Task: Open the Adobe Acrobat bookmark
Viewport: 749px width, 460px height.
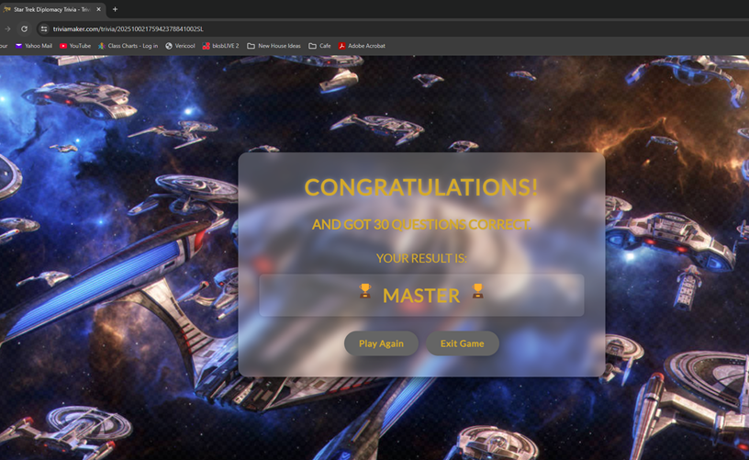Action: point(362,46)
